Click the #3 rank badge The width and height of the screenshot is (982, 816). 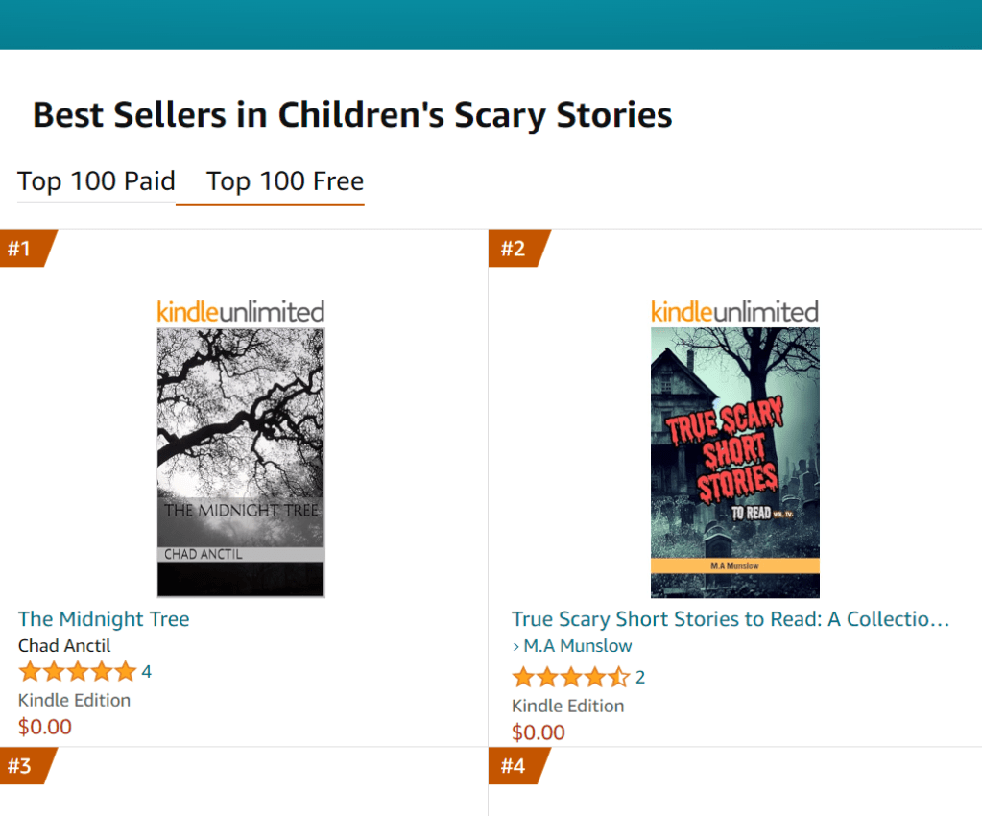(21, 765)
